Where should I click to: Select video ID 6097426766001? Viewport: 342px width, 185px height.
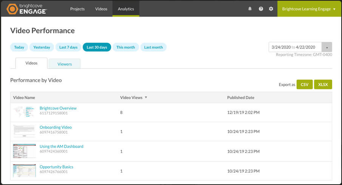pyautogui.click(x=54, y=172)
